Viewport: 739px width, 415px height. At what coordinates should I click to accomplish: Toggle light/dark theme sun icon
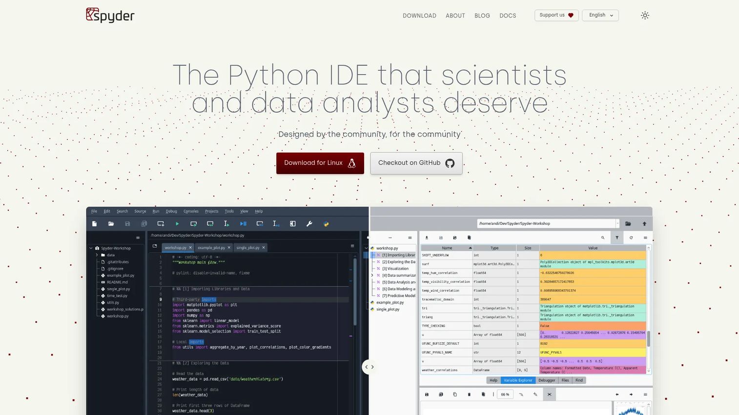coord(645,16)
